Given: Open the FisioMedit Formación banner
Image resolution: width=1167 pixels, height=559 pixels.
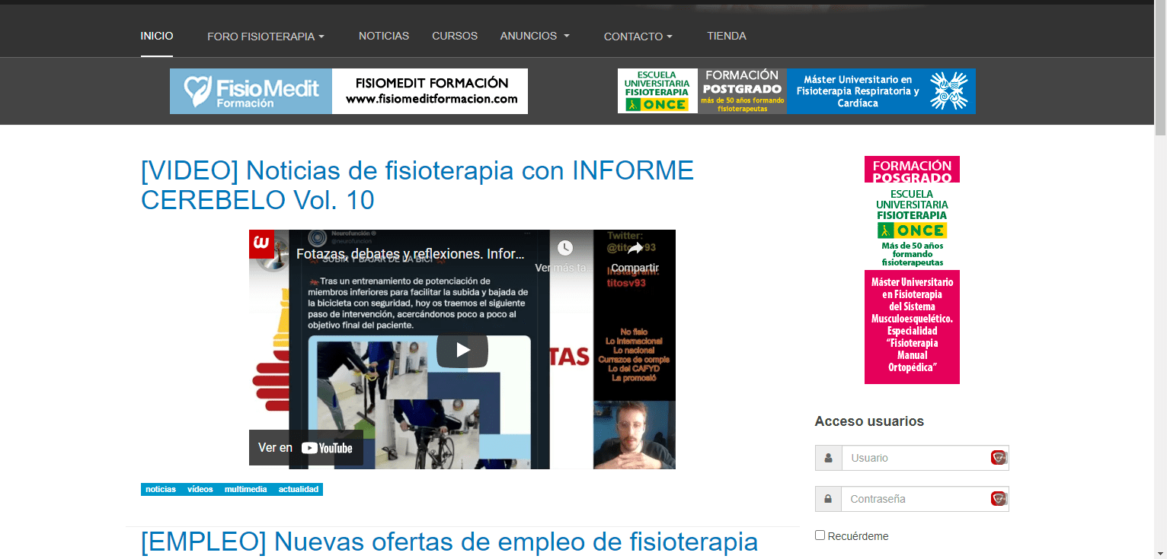Looking at the screenshot, I should pyautogui.click(x=349, y=91).
